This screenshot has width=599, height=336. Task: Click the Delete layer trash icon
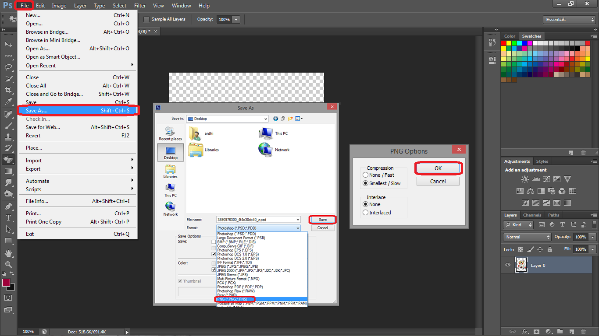583,331
